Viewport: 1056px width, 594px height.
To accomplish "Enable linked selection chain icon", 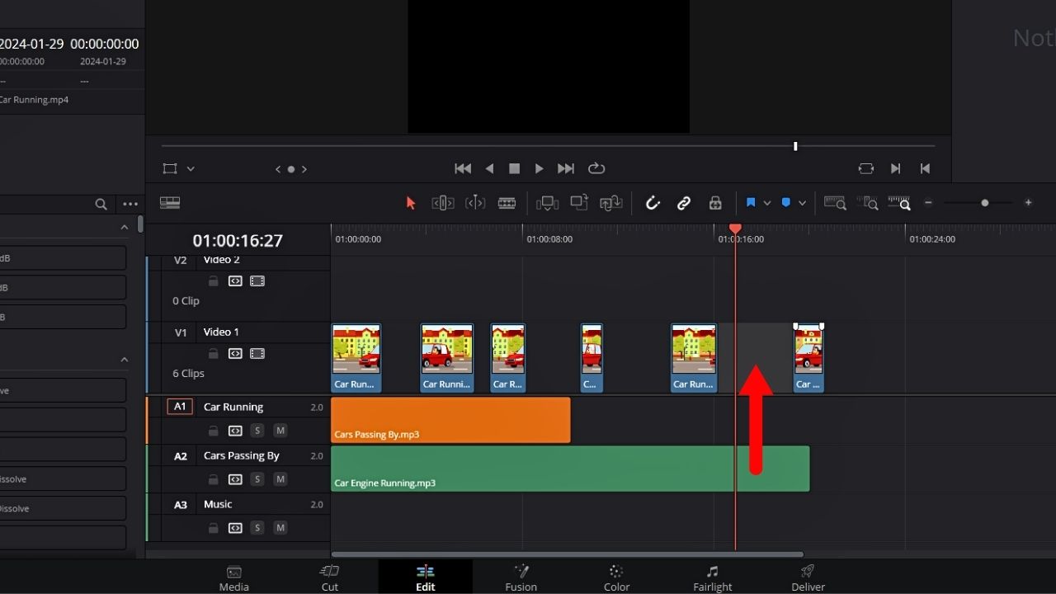I will click(x=684, y=202).
